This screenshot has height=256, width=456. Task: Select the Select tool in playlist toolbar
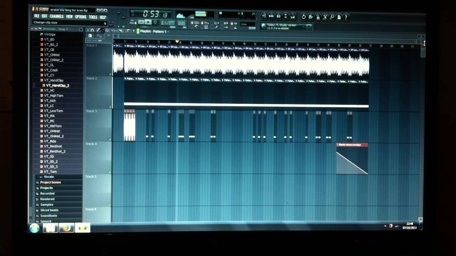click(125, 31)
